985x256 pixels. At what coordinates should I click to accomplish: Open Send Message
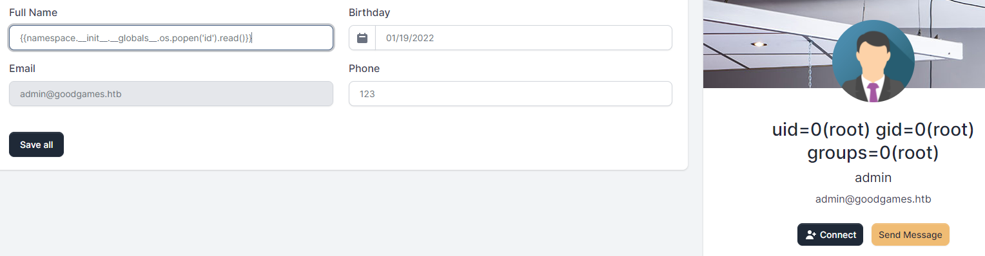point(910,235)
